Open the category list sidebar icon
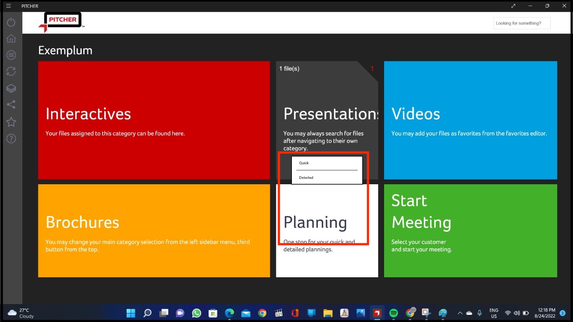 (x=11, y=55)
